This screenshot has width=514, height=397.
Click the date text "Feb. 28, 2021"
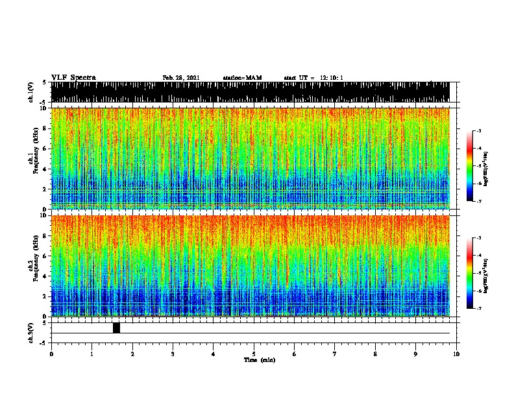[x=181, y=78]
